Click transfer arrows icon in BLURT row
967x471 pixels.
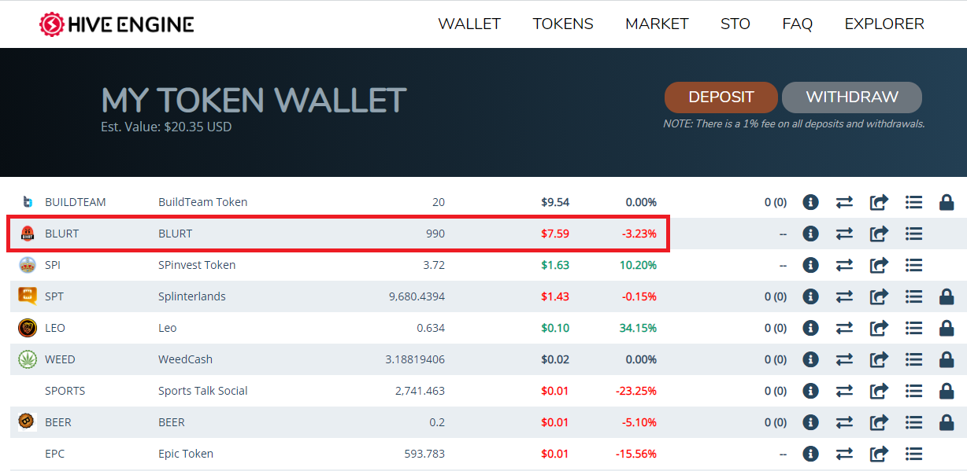(x=844, y=234)
